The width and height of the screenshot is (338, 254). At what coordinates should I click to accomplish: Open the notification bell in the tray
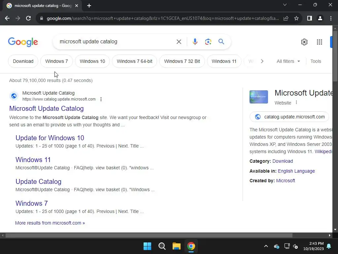[x=329, y=246]
